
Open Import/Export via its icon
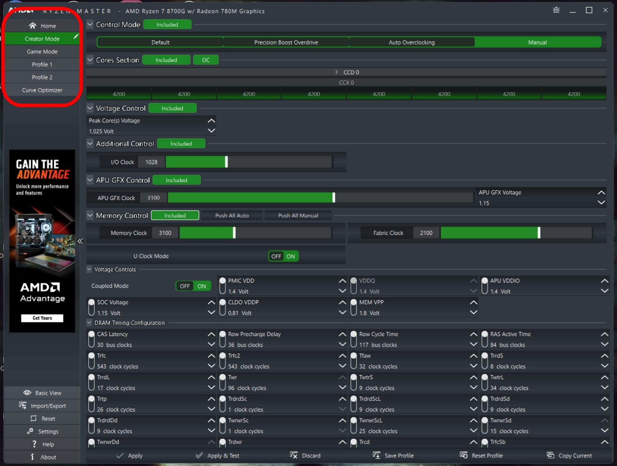[22, 406]
